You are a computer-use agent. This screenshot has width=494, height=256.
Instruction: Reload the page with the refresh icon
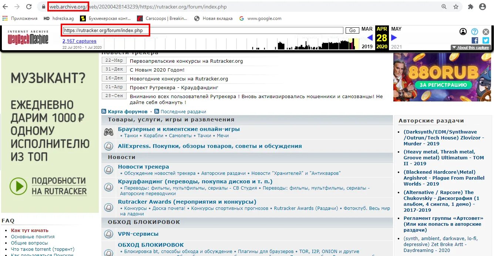coord(29,7)
